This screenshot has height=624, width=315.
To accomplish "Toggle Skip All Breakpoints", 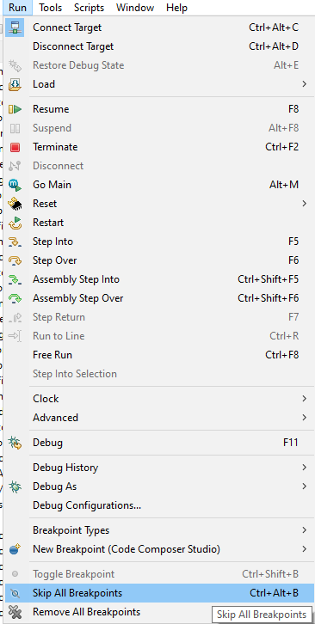I will [158, 593].
